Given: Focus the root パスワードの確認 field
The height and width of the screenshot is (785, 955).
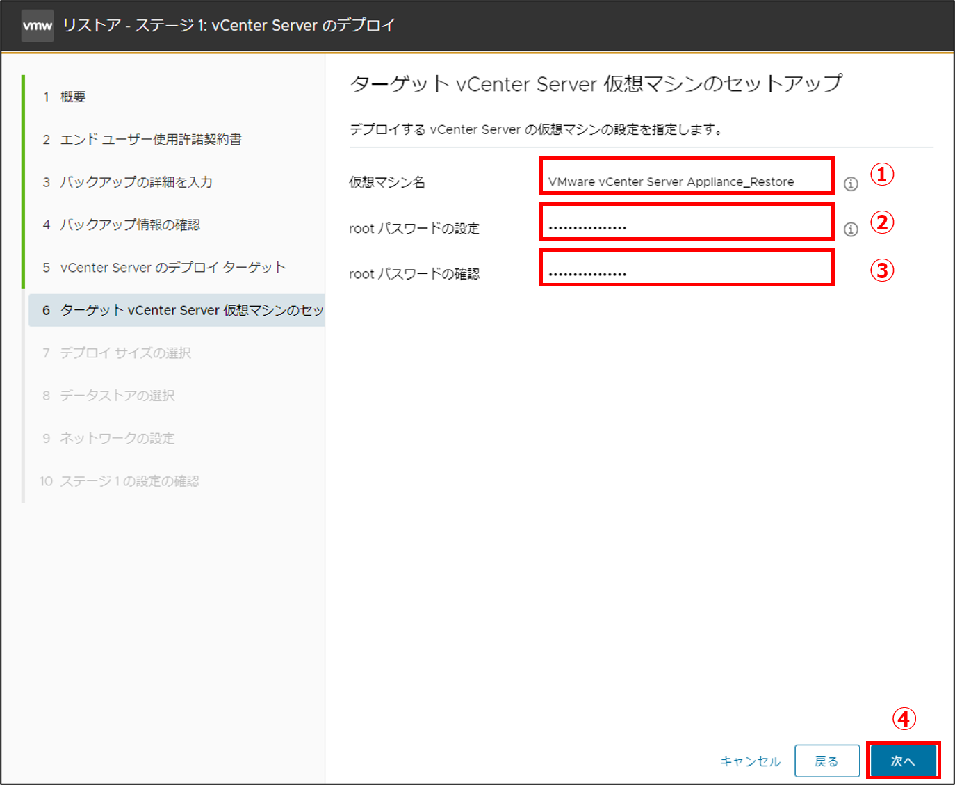Looking at the screenshot, I should click(687, 268).
